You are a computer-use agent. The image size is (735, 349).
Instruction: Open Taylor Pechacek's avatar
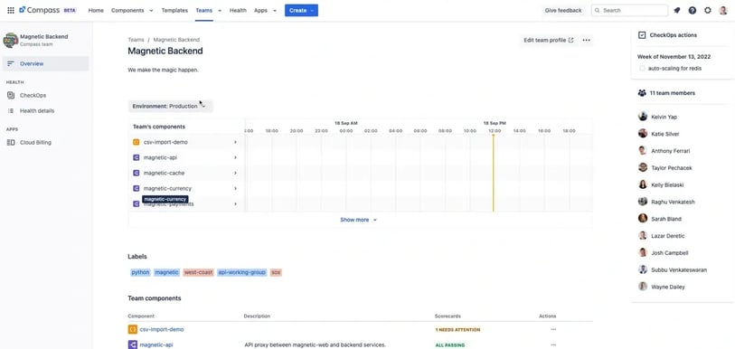[643, 167]
